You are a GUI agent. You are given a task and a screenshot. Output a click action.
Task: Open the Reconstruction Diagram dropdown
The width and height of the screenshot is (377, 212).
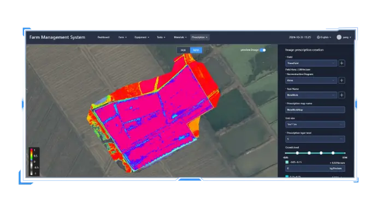(311, 80)
